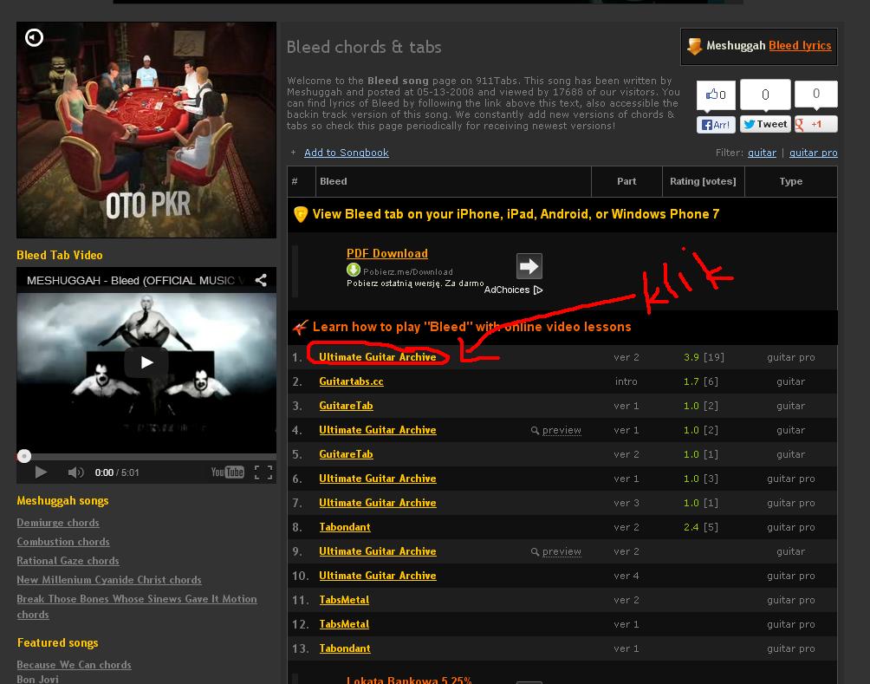
Task: Open row 5 GuitareTab ver 2
Action: pyautogui.click(x=346, y=454)
